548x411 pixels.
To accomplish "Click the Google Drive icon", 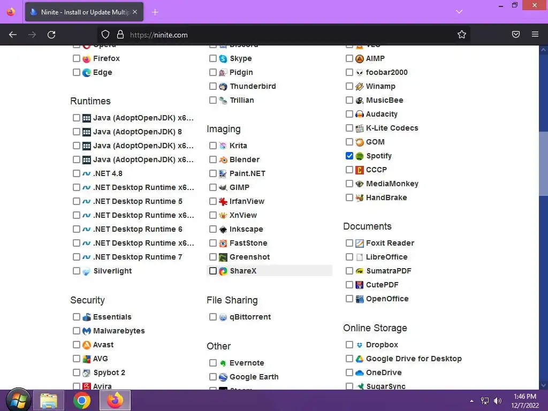I will click(359, 359).
